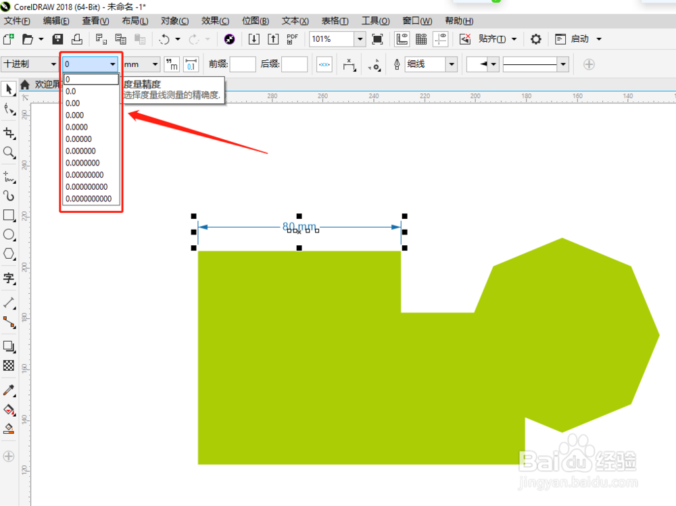The height and width of the screenshot is (506, 676).
Task: Open the 文件 menu
Action: (x=18, y=21)
